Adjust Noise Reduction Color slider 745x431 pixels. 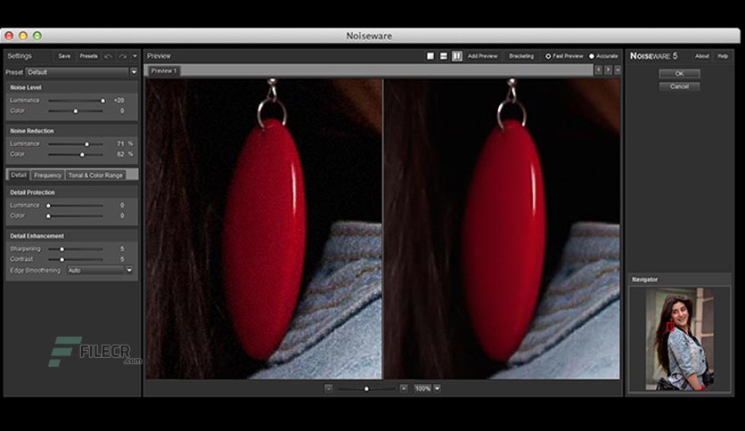coord(76,154)
